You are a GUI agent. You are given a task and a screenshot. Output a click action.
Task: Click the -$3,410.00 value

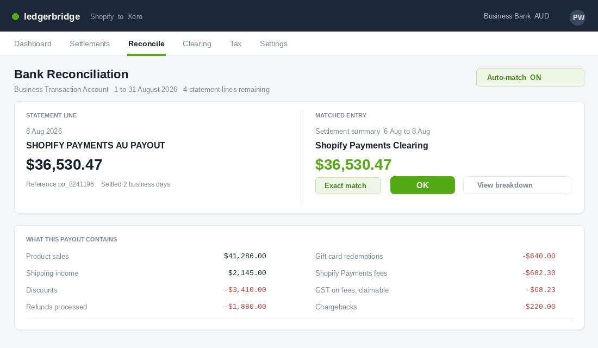click(x=245, y=290)
